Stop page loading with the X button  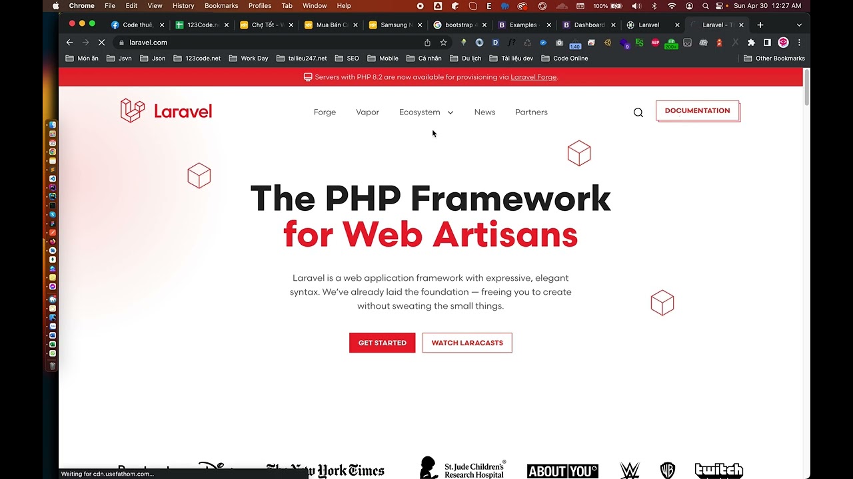coord(101,43)
